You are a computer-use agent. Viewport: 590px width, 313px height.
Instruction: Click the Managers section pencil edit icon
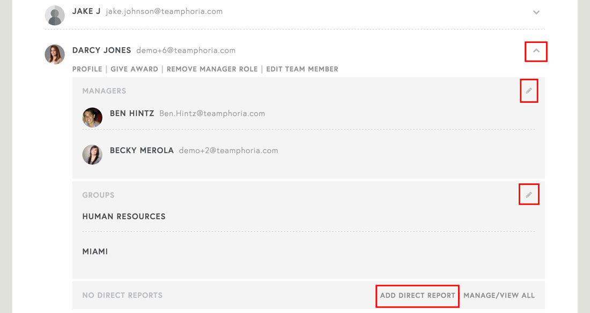pyautogui.click(x=529, y=91)
